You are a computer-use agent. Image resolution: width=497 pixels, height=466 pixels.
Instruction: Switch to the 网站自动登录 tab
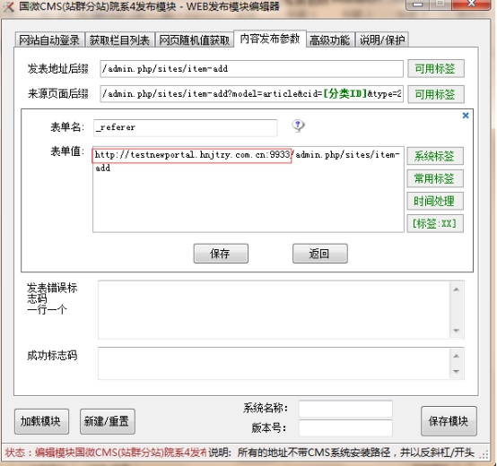pyautogui.click(x=49, y=40)
